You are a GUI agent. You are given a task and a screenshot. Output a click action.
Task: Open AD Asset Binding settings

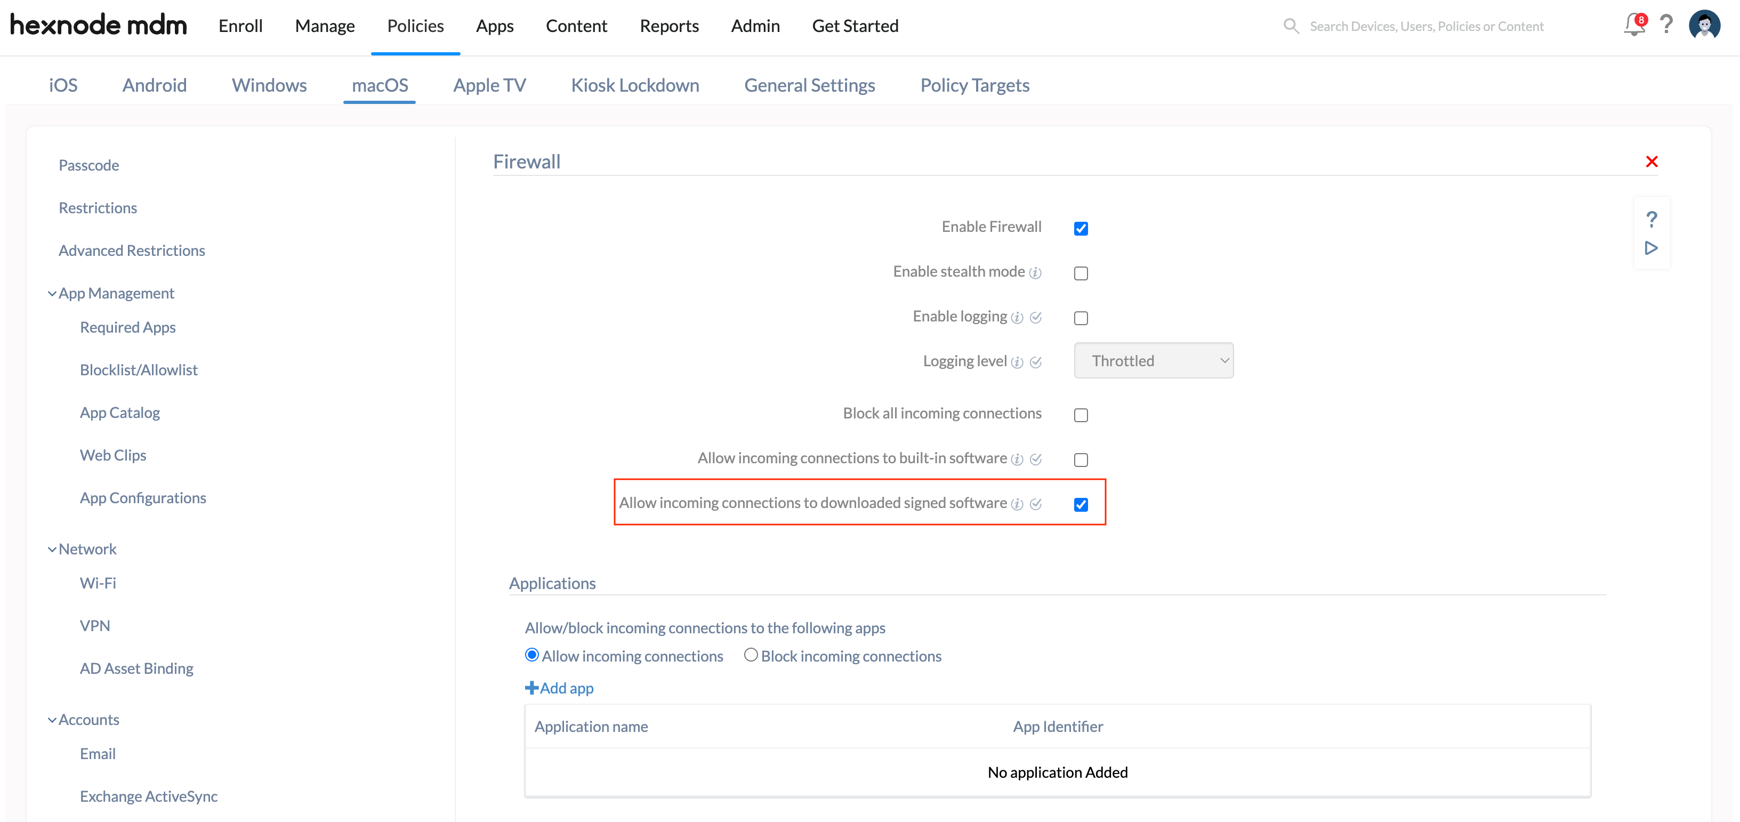pyautogui.click(x=136, y=668)
